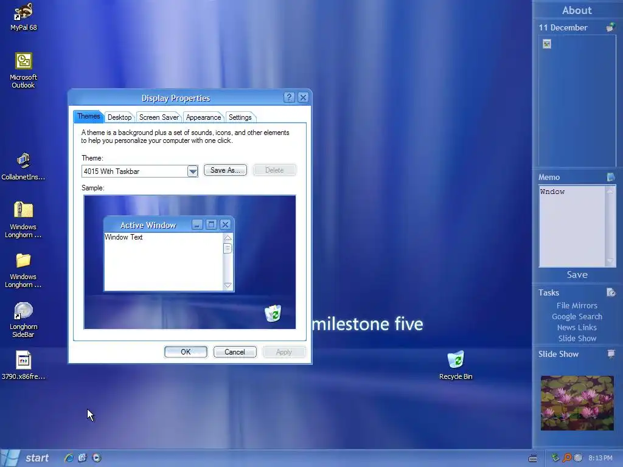This screenshot has height=467, width=623.
Task: Open the Theme dropdown arrow
Action: click(x=193, y=171)
